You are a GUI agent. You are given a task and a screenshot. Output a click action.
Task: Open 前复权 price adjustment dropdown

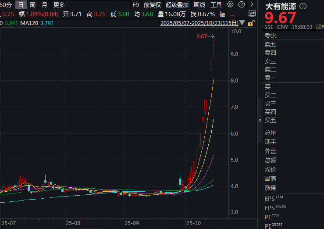click(x=152, y=5)
